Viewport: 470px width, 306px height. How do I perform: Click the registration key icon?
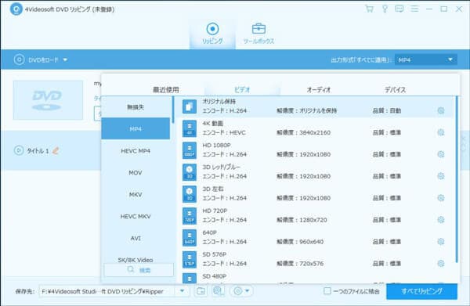[x=385, y=9]
